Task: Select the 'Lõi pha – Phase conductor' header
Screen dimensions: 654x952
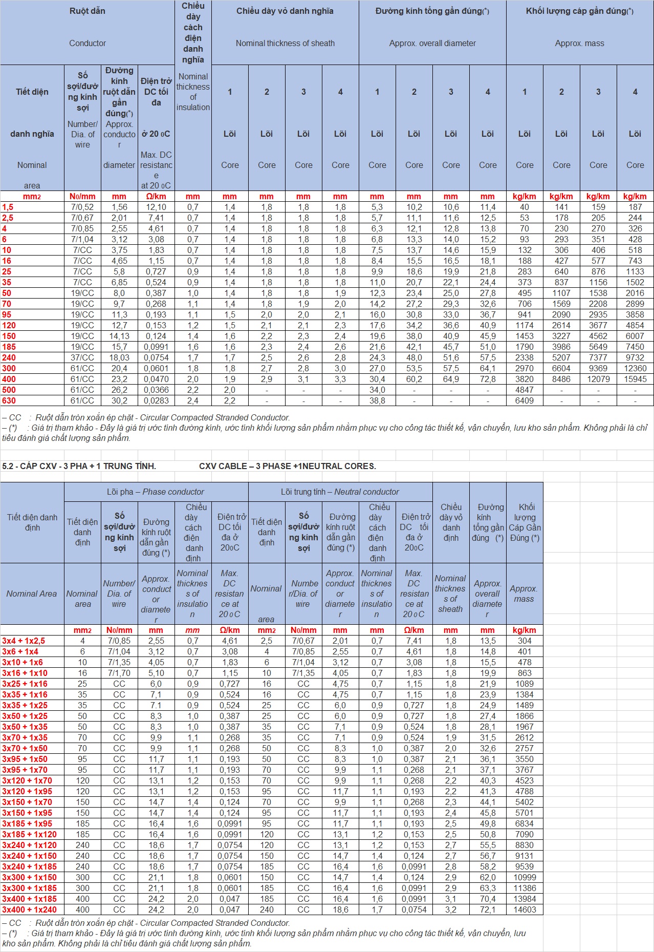Action: (156, 492)
